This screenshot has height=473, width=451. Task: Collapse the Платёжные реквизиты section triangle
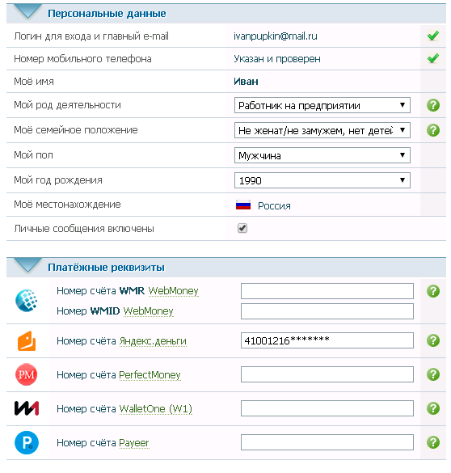coord(27,265)
